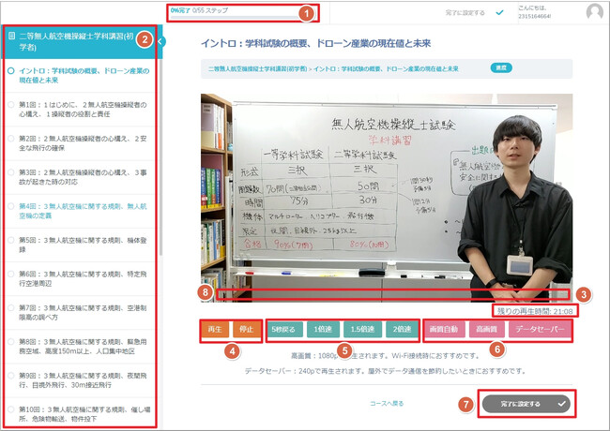
Task: Rewind with the 5秒戻る button
Action: tap(285, 330)
